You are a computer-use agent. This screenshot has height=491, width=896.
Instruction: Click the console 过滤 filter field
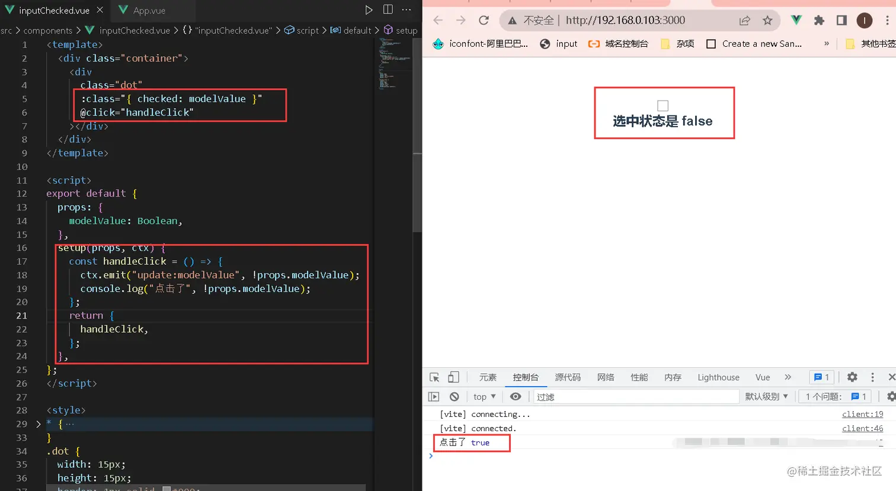tap(636, 397)
